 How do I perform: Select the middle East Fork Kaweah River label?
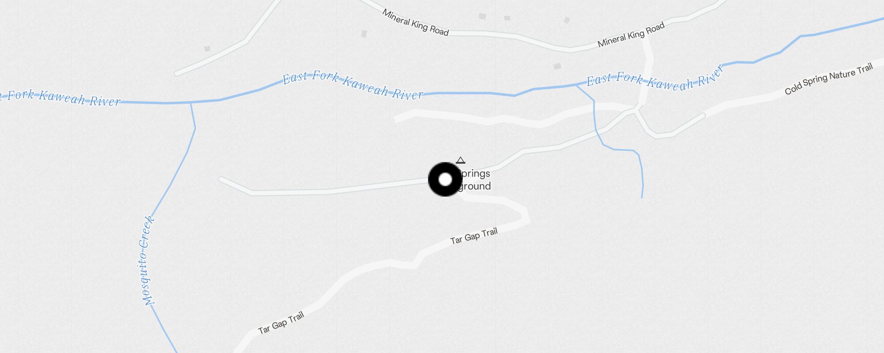pyautogui.click(x=353, y=85)
